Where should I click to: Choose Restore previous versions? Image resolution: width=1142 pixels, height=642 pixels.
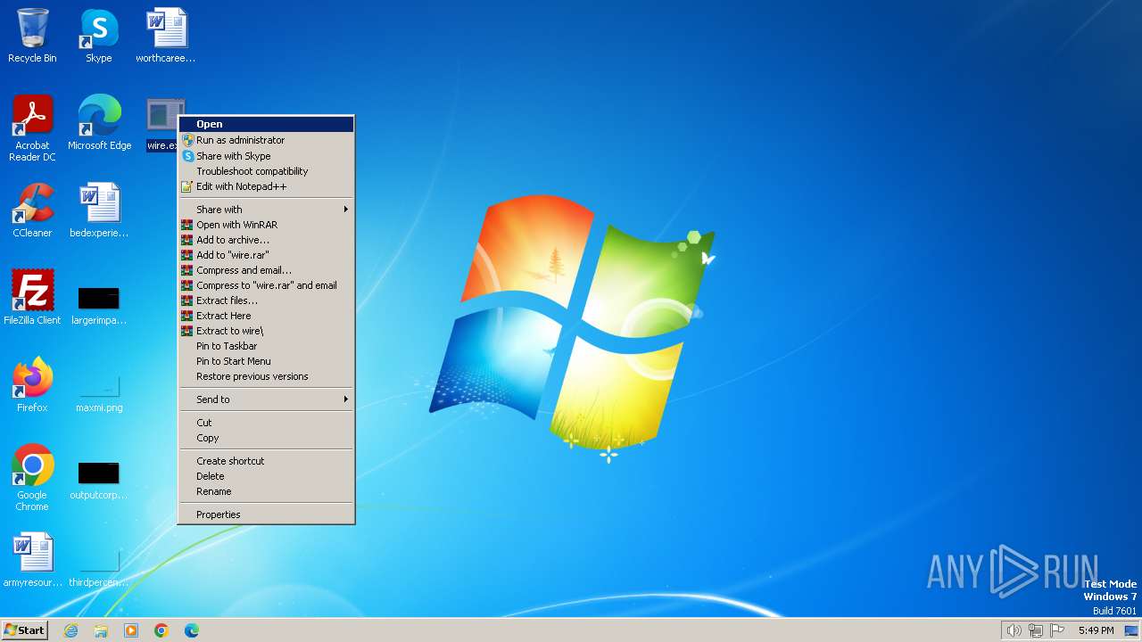pos(266,376)
